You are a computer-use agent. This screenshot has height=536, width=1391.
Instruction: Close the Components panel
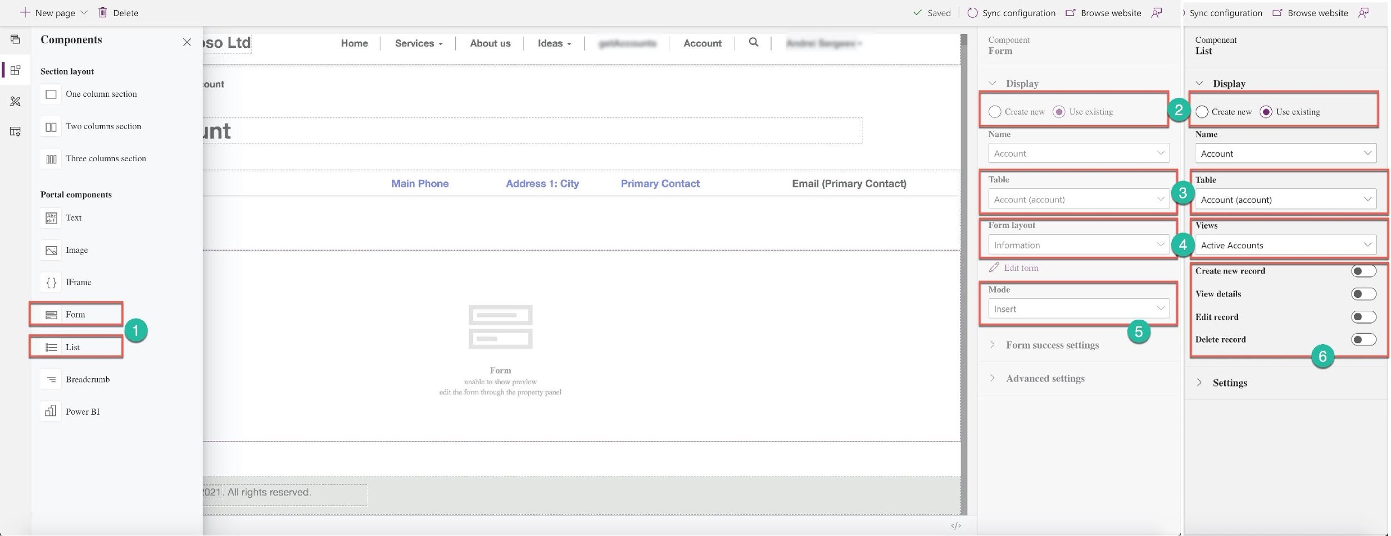click(x=187, y=42)
